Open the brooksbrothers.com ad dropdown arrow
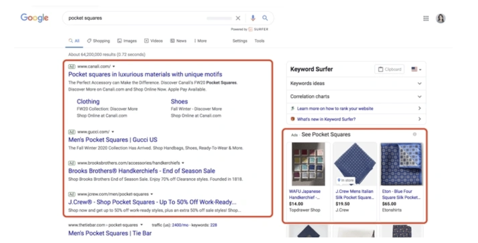478x243 pixels. coord(183,163)
